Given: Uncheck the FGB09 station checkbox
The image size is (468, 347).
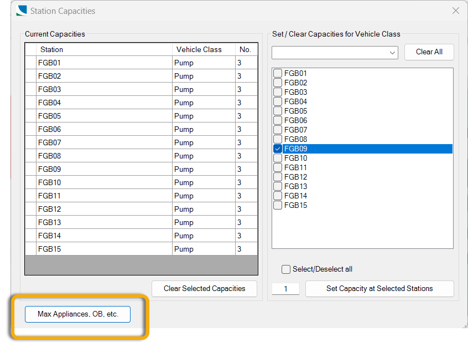Looking at the screenshot, I should (x=278, y=149).
